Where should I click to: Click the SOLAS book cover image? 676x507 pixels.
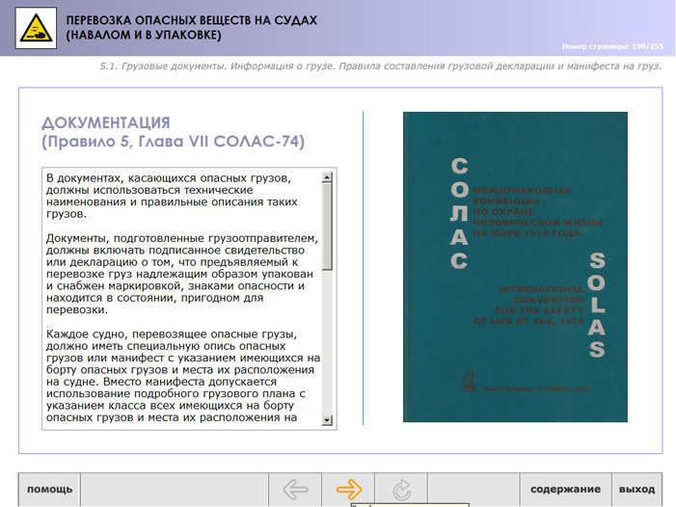tap(515, 267)
